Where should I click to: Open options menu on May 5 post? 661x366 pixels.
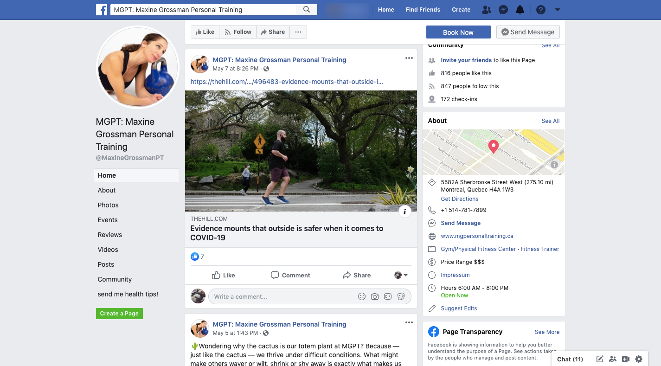point(409,322)
